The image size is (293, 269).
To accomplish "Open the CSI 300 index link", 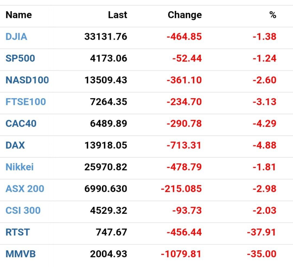I will tap(23, 210).
